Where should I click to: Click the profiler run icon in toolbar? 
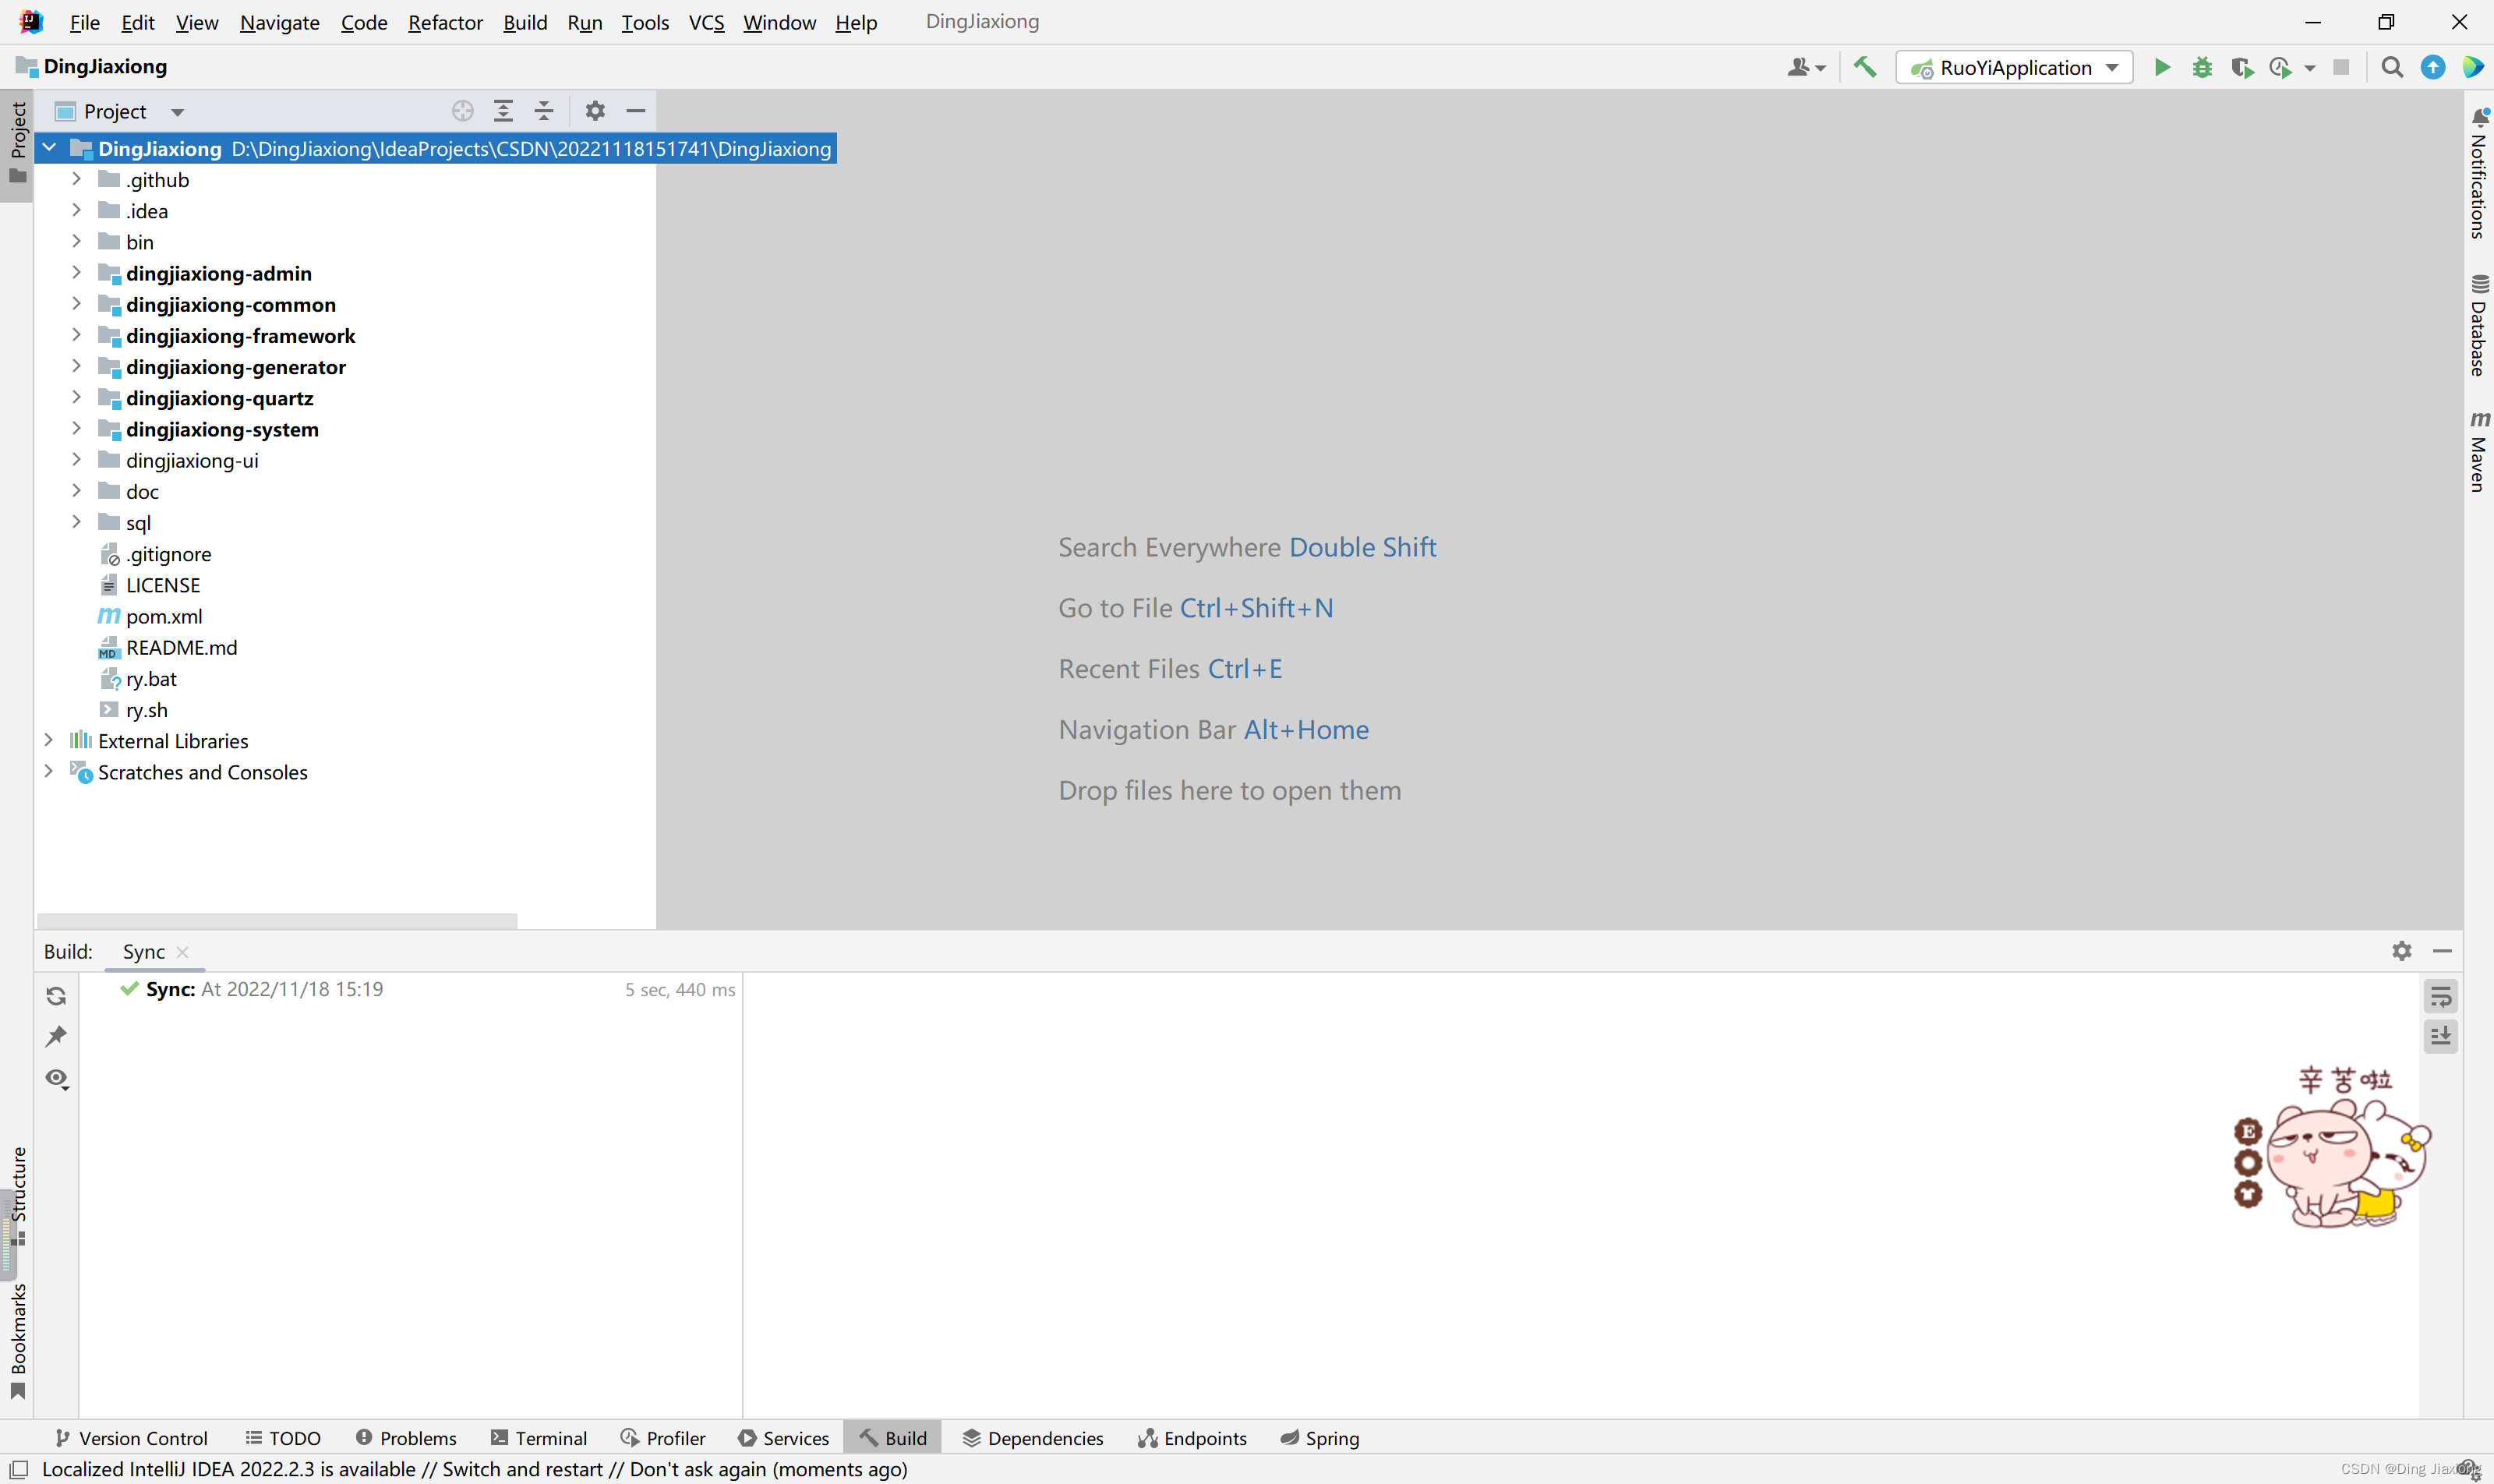point(2281,67)
